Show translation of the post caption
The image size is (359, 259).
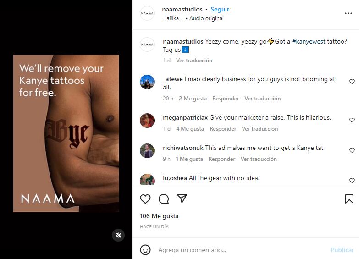[x=194, y=61]
